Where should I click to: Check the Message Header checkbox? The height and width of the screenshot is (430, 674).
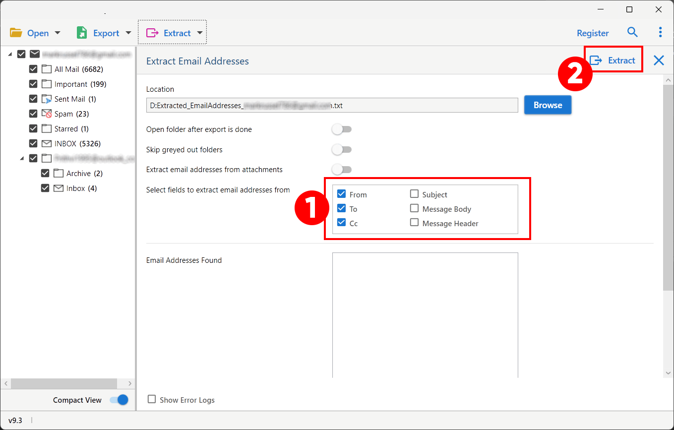coord(414,223)
